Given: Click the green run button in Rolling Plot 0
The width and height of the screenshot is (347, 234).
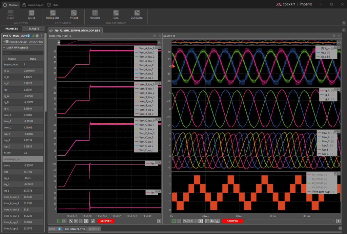Looking at the screenshot, I should tap(59, 221).
